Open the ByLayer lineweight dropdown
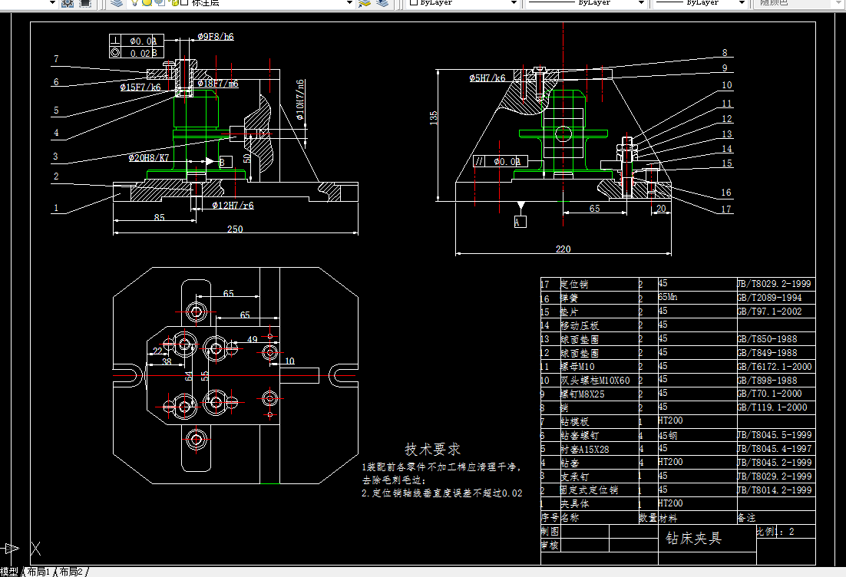 coord(742,3)
